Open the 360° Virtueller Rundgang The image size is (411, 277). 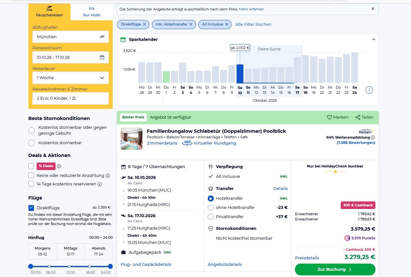click(x=209, y=143)
